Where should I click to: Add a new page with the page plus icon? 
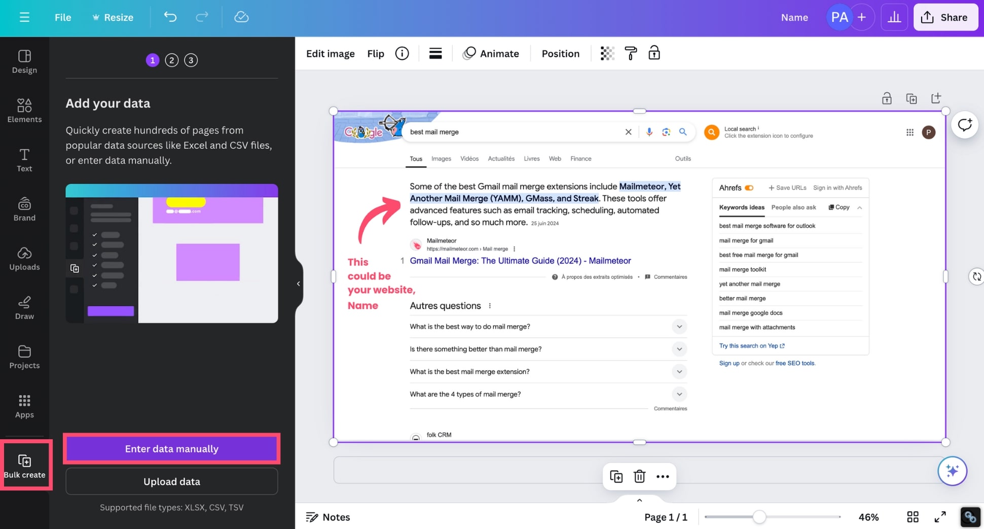(x=936, y=98)
